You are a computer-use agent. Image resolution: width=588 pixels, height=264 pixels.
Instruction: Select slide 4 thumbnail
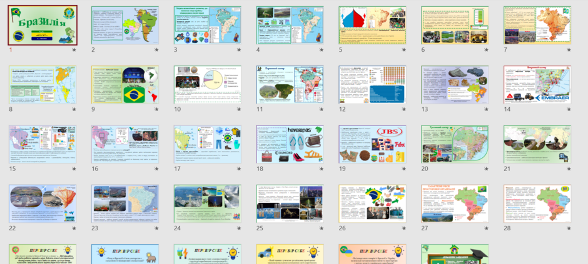tap(290, 26)
